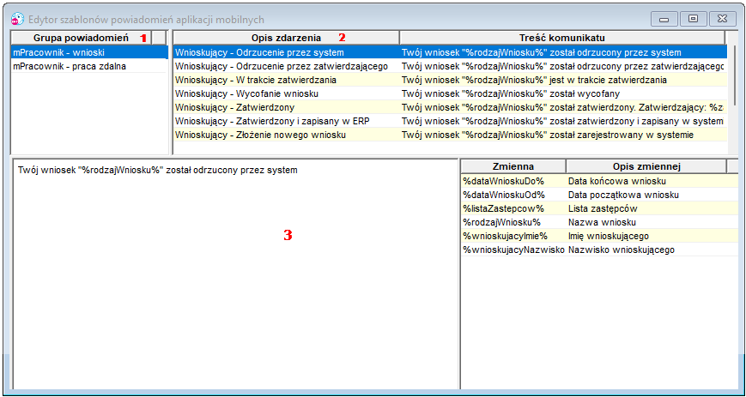Viewport: 746px width, 397px height.
Task: Select group 'mPracownik - wnioski'
Action: (89, 52)
